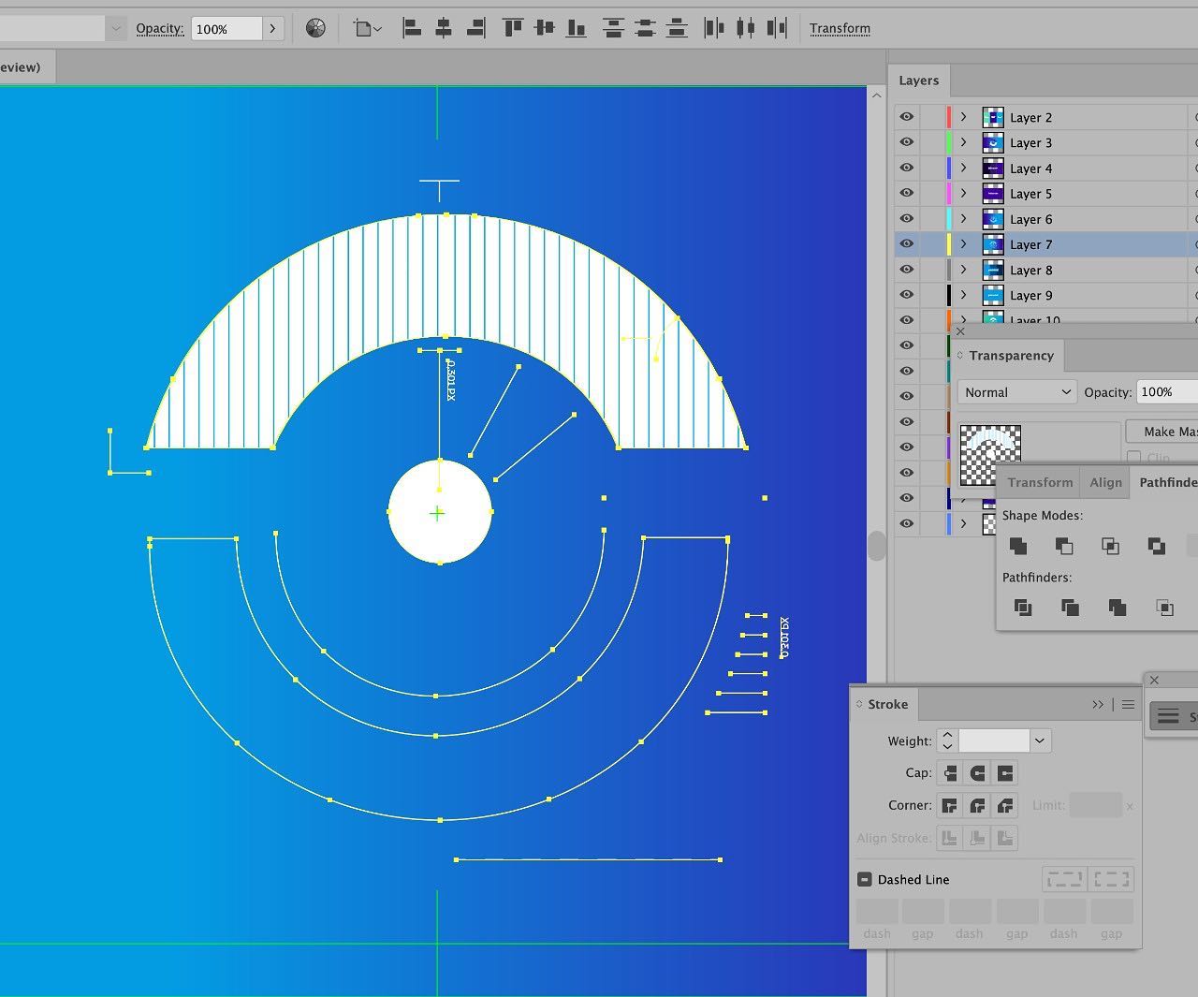Apply Minus Front shape mode
The width and height of the screenshot is (1198, 997).
(1064, 546)
